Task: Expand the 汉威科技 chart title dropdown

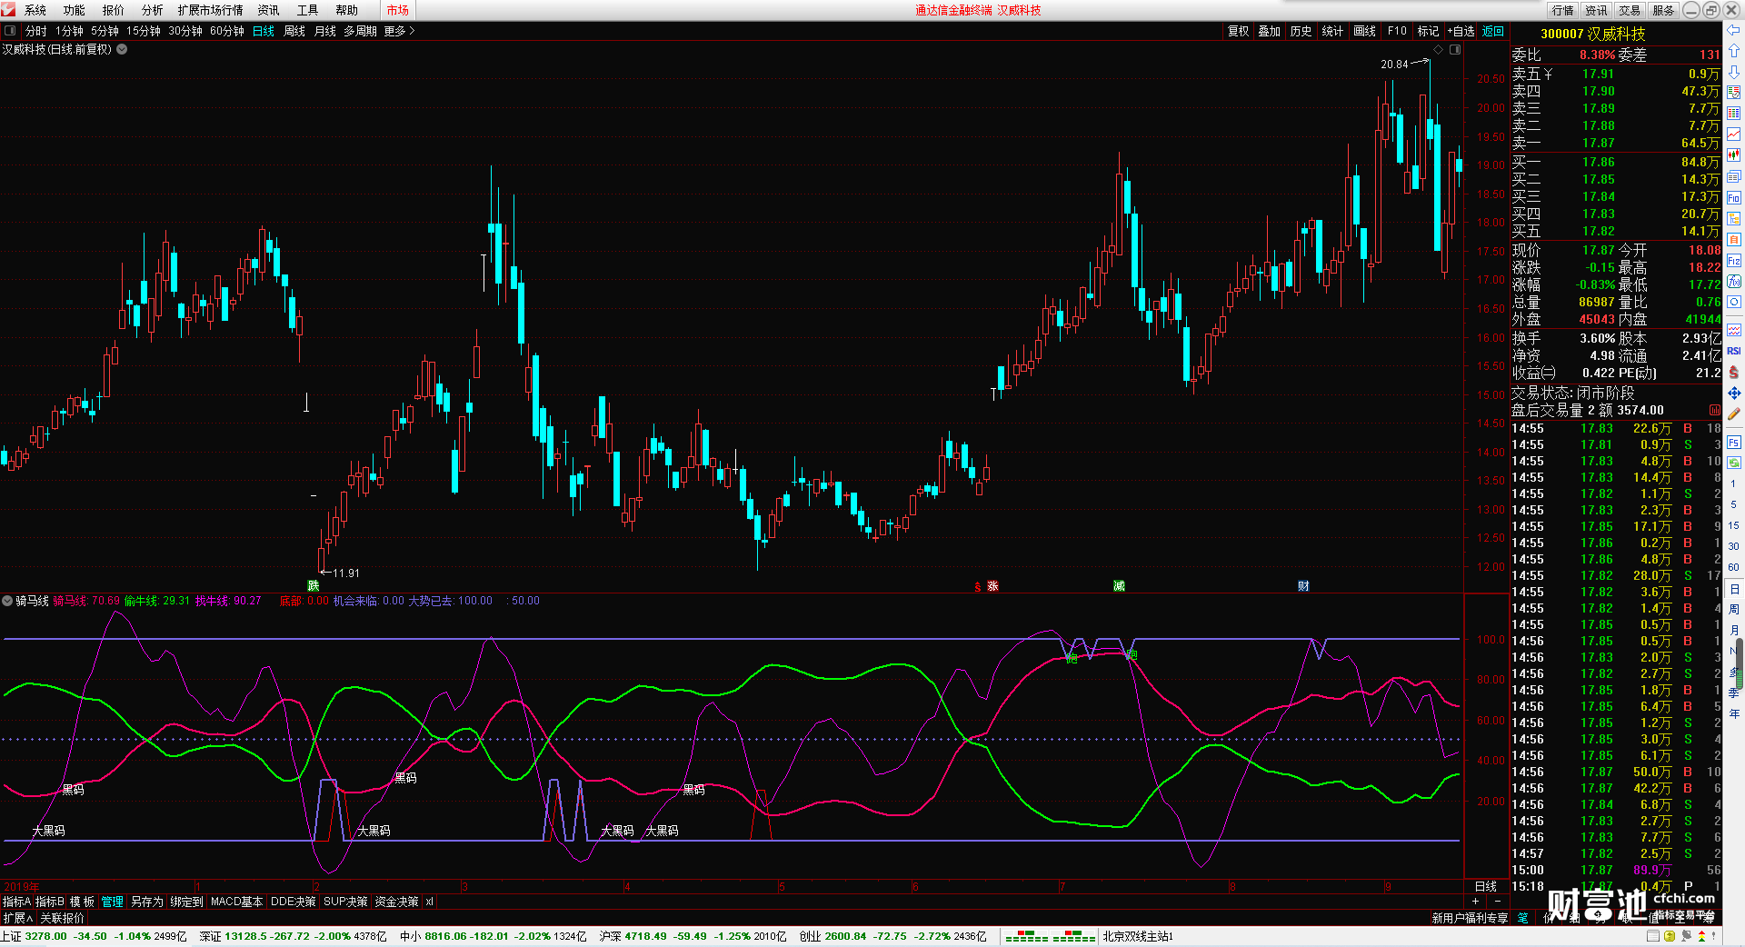Action: 122,49
